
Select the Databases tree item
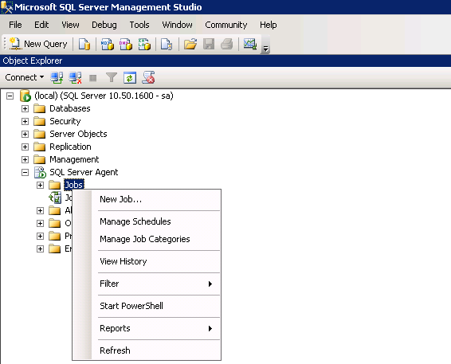tap(70, 108)
